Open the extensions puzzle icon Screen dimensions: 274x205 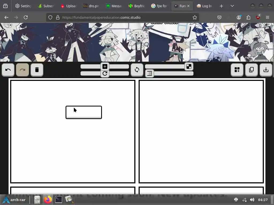[x=248, y=17]
